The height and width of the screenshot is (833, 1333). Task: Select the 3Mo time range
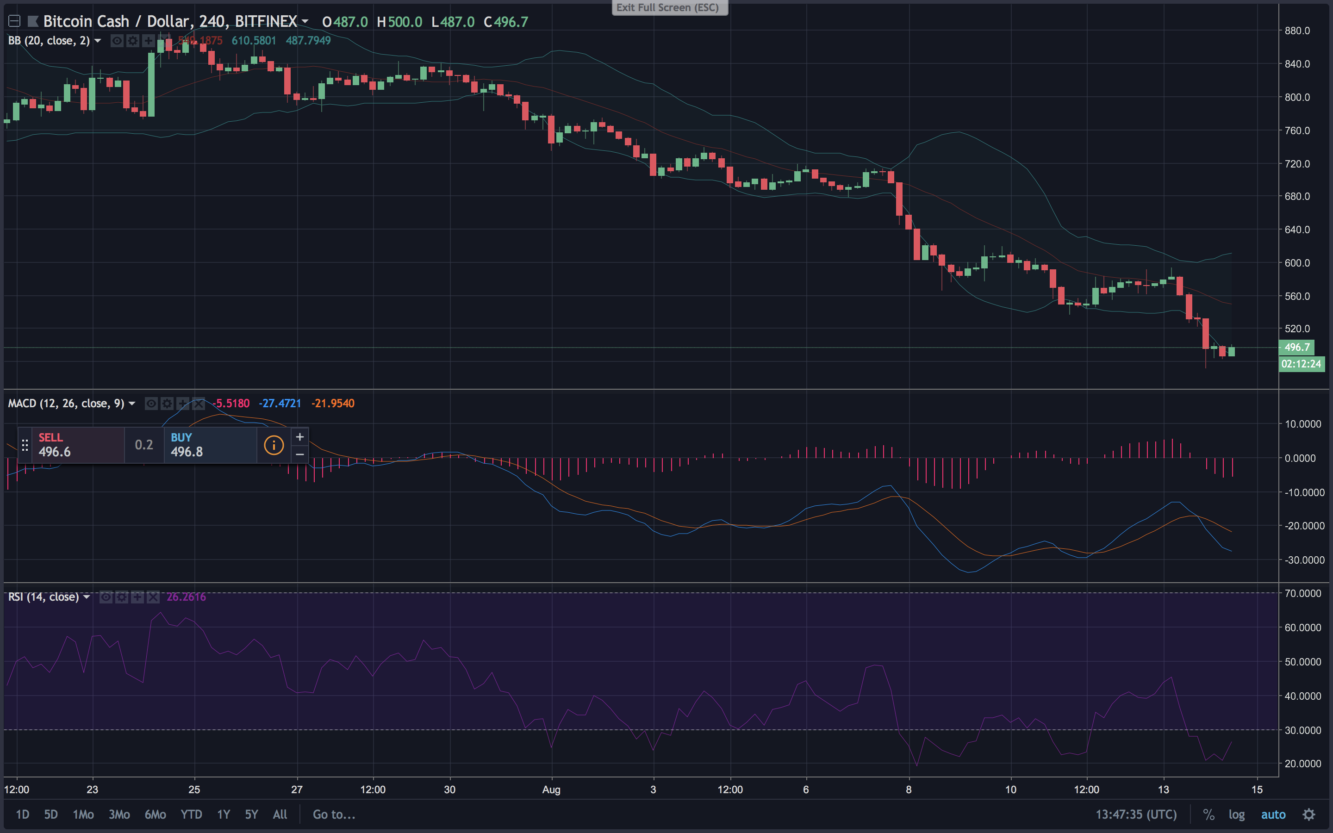(119, 814)
